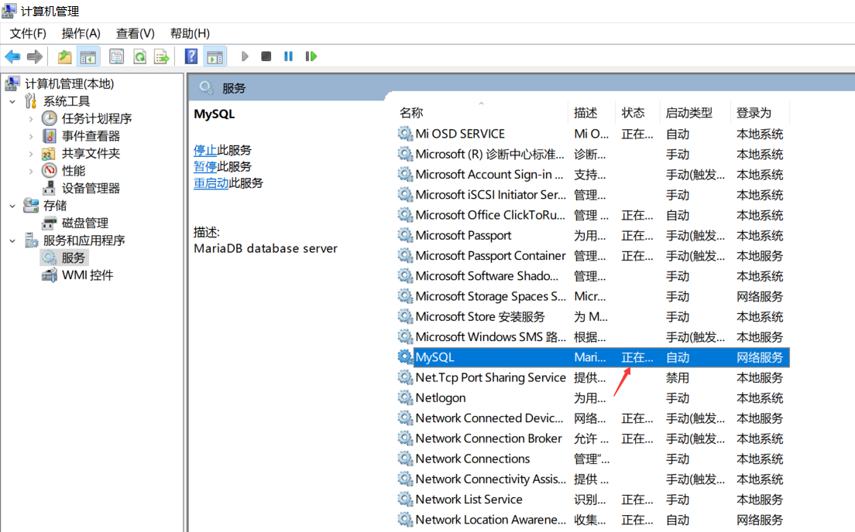855x532 pixels.
Task: Click gear icon beside Microsoft Storage Spaces
Action: tap(404, 296)
